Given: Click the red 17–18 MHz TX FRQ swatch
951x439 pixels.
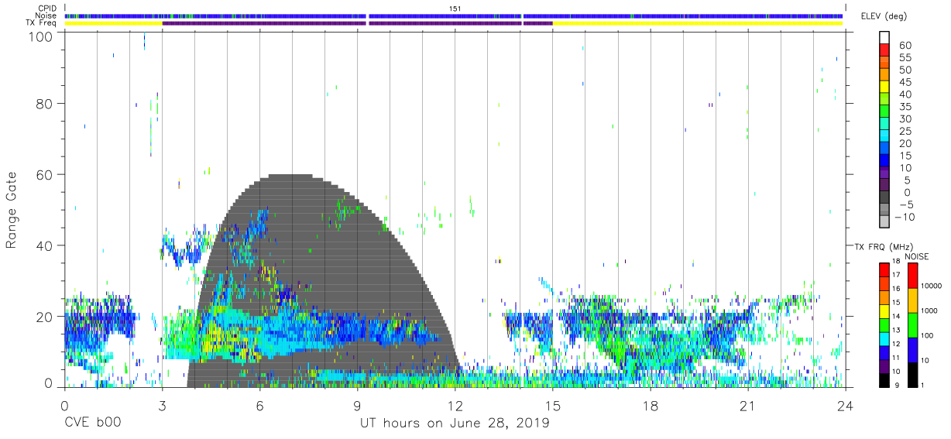Looking at the screenshot, I should point(884,270).
